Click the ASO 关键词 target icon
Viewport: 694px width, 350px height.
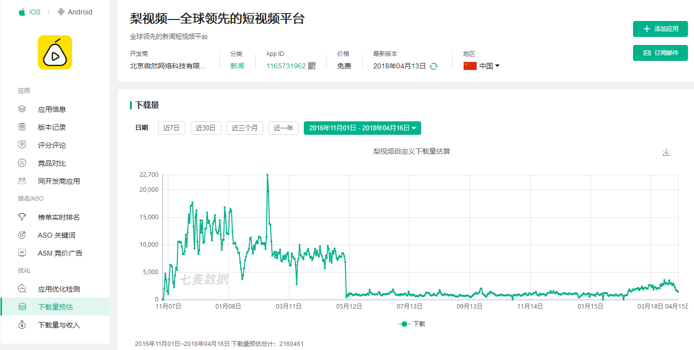pyautogui.click(x=22, y=235)
